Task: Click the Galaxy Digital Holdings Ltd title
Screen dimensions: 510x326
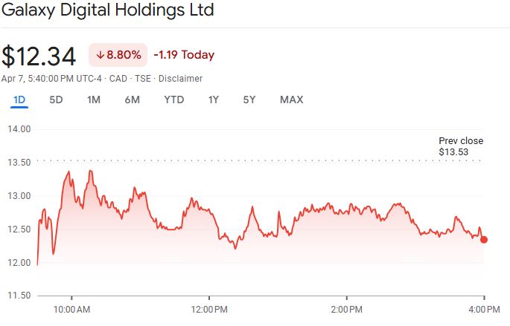Action: click(108, 11)
